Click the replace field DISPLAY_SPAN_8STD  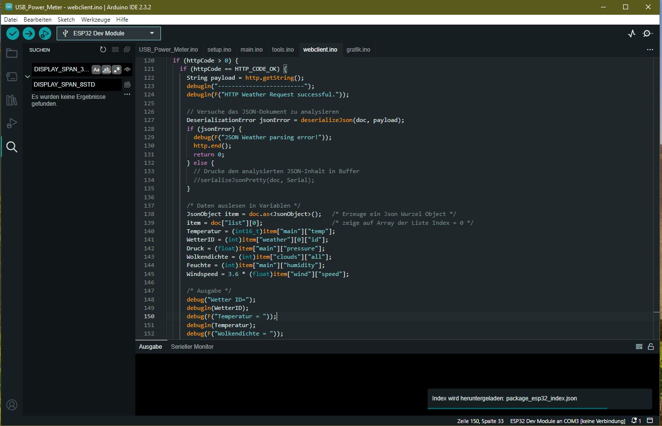click(76, 85)
